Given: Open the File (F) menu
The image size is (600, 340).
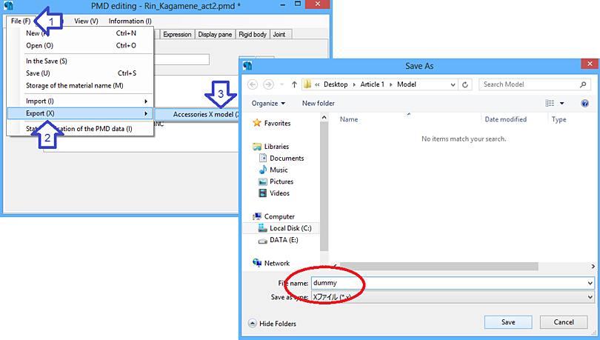Looking at the screenshot, I should coord(21,21).
